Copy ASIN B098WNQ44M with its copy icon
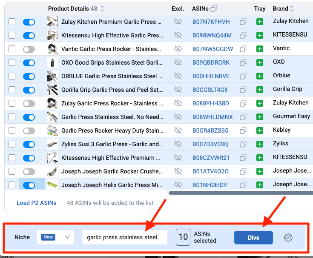This screenshot has width=313, height=258. coord(243,35)
